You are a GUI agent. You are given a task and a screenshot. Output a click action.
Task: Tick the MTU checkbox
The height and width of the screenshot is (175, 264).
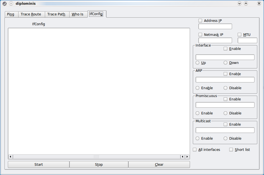click(x=240, y=35)
